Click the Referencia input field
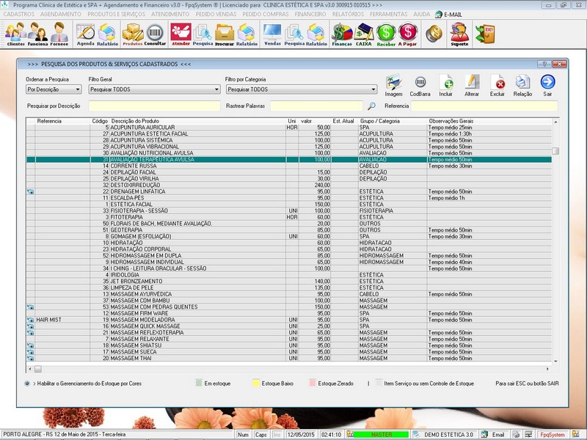This screenshot has height=440, width=587. (484, 106)
